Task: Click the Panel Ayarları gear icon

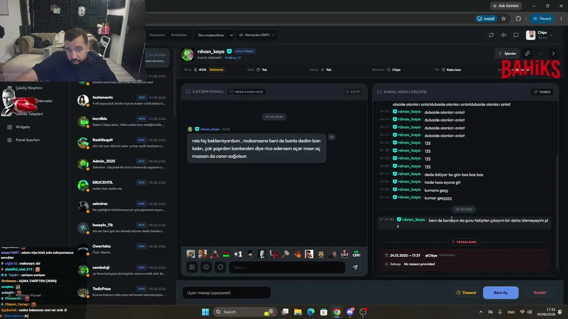Action: [x=10, y=140]
